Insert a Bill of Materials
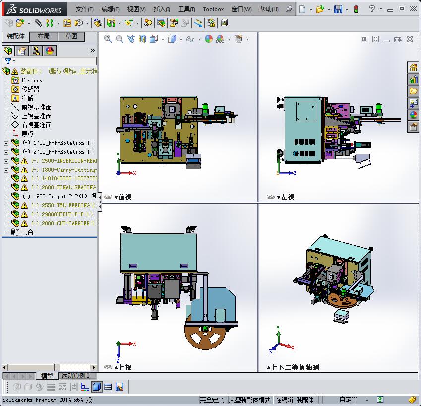 point(161,23)
